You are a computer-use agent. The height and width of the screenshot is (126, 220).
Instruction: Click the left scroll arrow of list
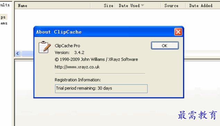[x=18, y=53]
